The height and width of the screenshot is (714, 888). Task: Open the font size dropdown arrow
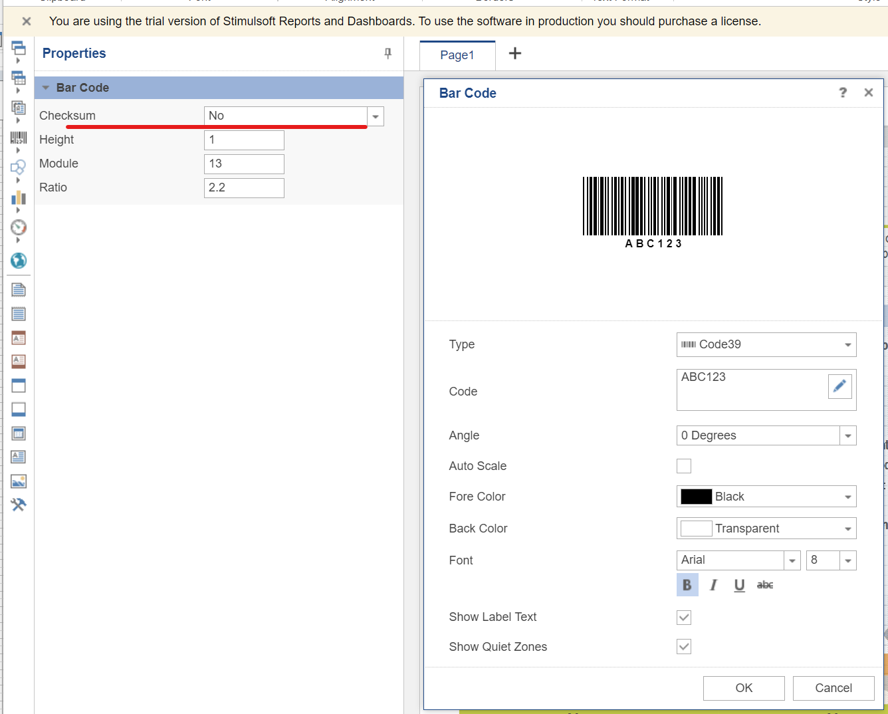pos(847,561)
